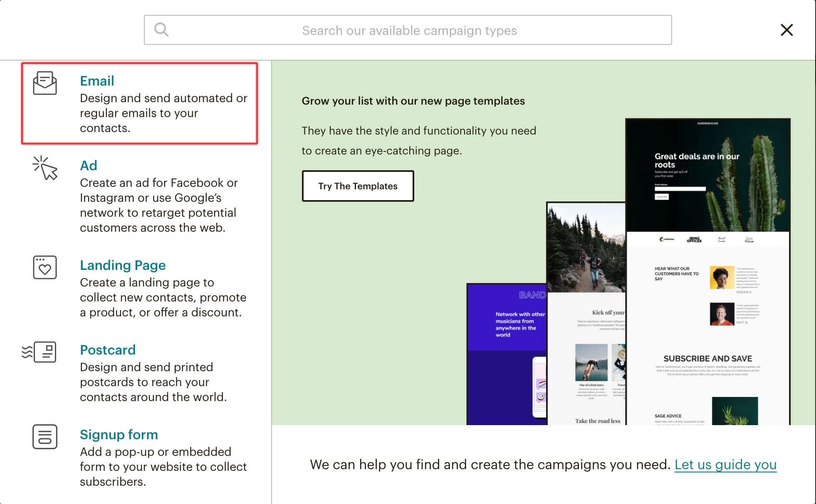The height and width of the screenshot is (504, 816).
Task: Click the Email description text
Action: click(x=163, y=113)
